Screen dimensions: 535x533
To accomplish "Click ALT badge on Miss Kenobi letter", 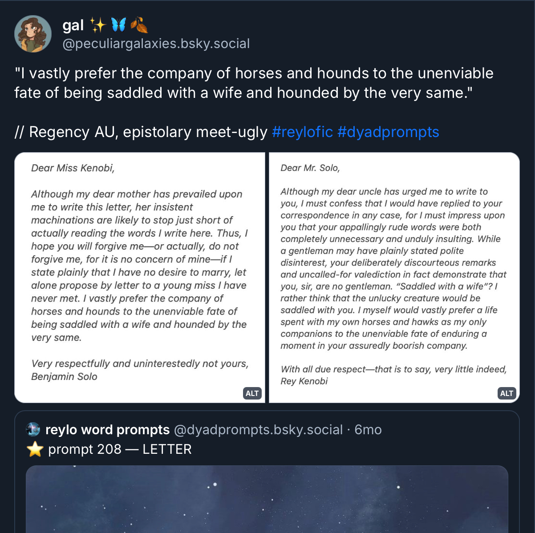I will pyautogui.click(x=252, y=393).
